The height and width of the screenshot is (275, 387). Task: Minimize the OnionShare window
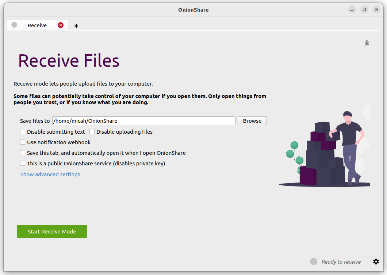352,9
